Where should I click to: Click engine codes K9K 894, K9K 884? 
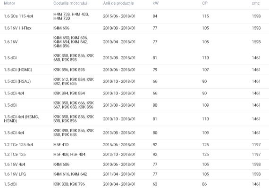[69, 94]
